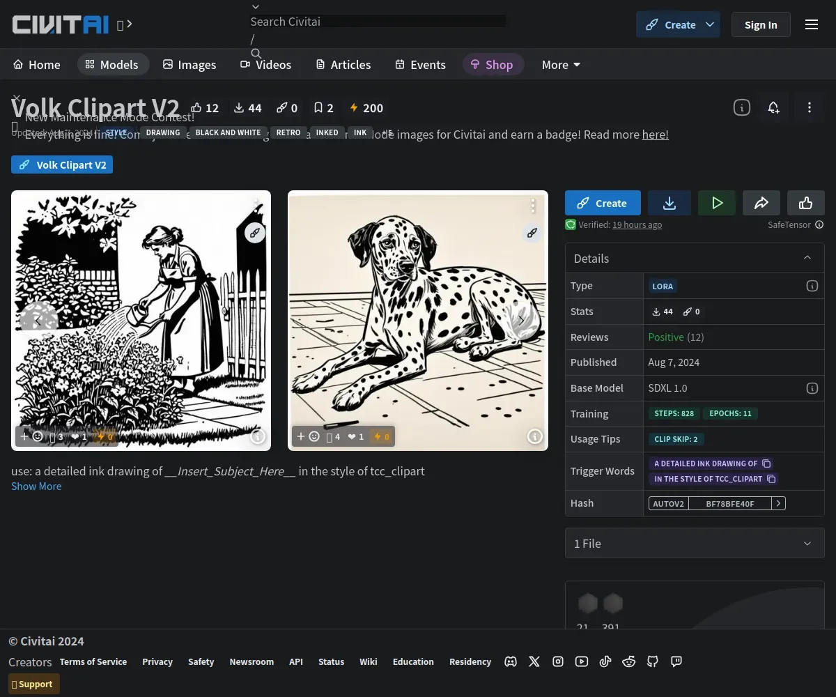Image resolution: width=836 pixels, height=697 pixels.
Task: Bookmark the model via counter showing 2
Action: pyautogui.click(x=323, y=108)
